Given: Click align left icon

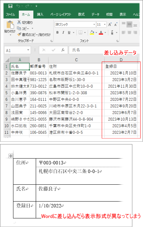Looking at the screenshot, I should pyautogui.click(x=123, y=32).
